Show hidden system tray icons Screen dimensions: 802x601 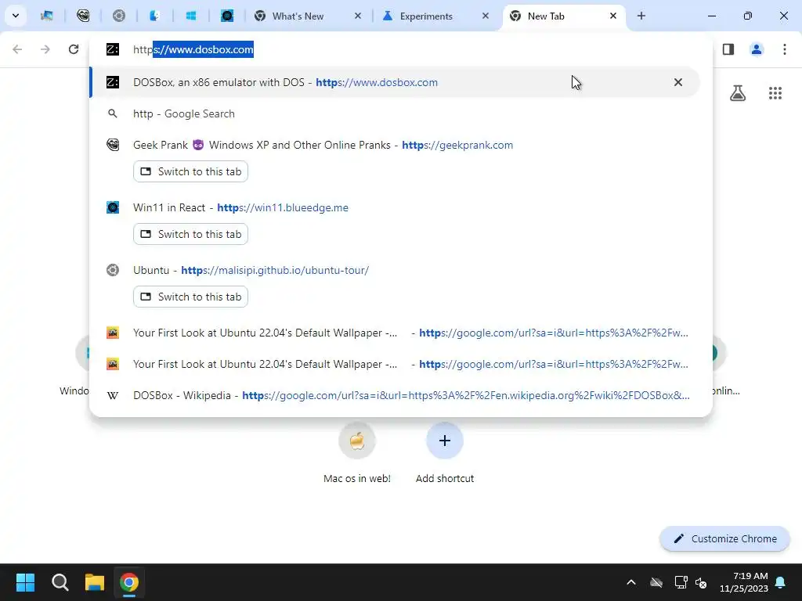pos(631,582)
